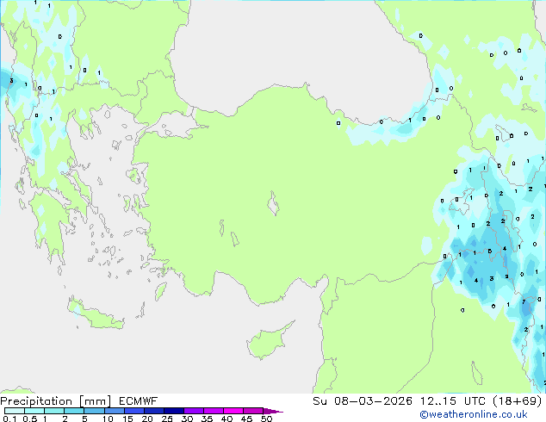Screen dimensions: 546x422
Task: Pick the 2–5 mm legend color
Action: tap(74, 411)
